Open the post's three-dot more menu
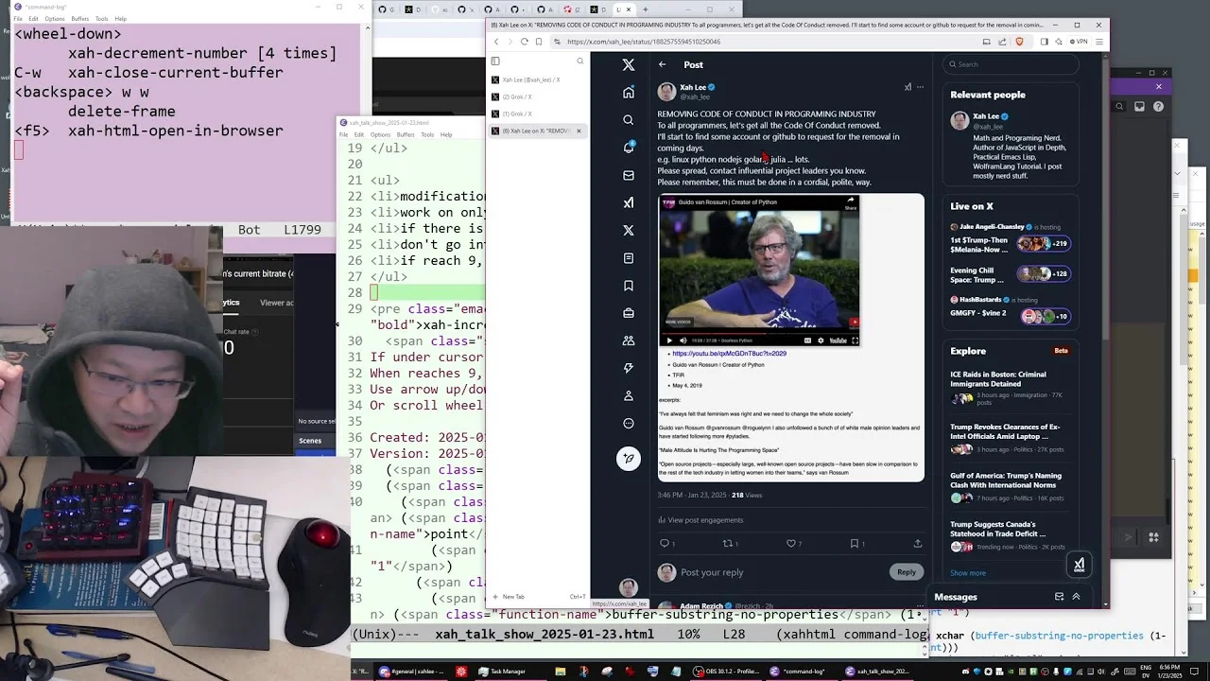 [x=920, y=87]
